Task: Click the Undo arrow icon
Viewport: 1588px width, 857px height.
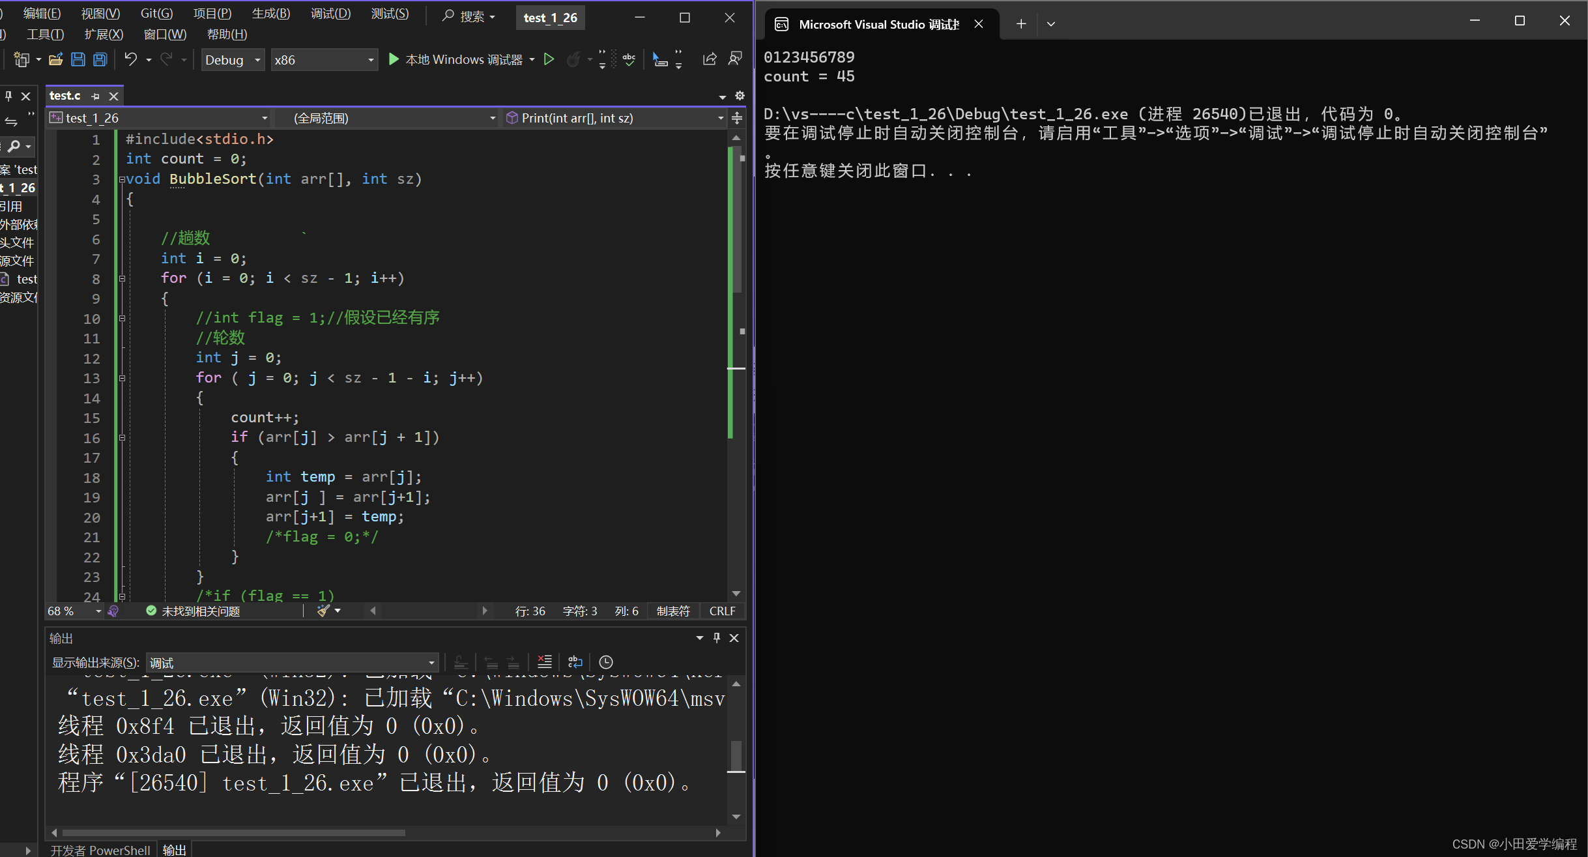Action: click(x=130, y=60)
